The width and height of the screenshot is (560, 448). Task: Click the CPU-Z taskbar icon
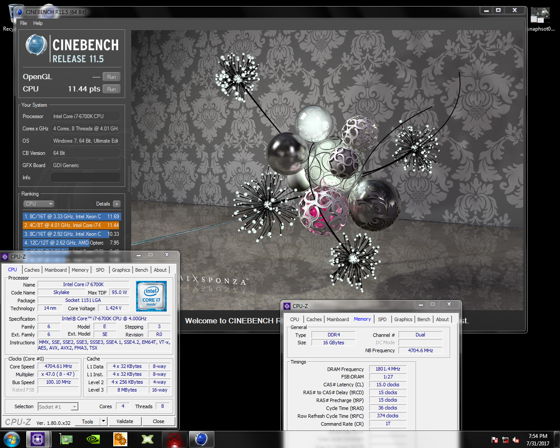pyautogui.click(x=38, y=439)
